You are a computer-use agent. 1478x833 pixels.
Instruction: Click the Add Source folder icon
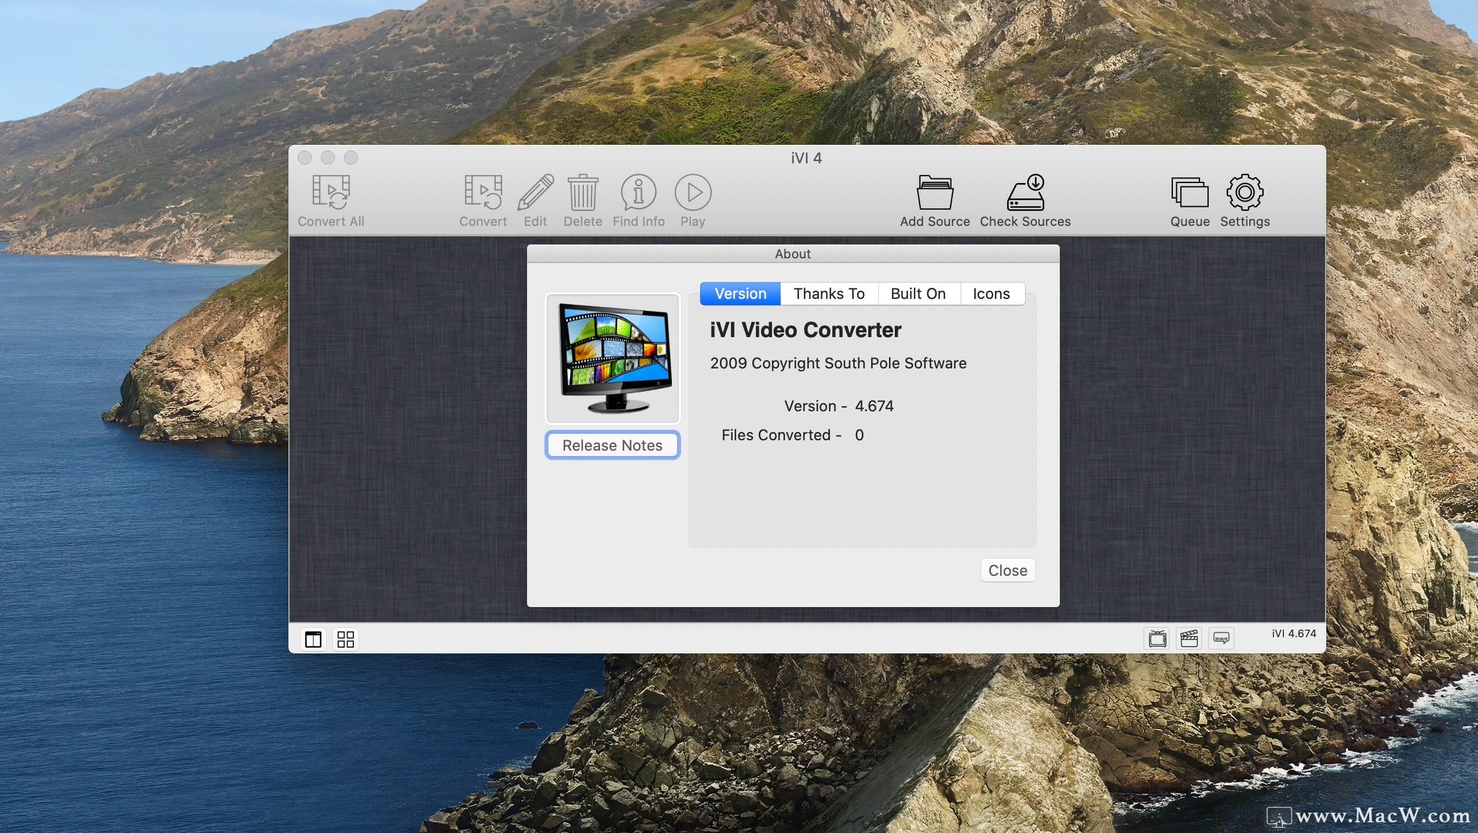(x=935, y=192)
